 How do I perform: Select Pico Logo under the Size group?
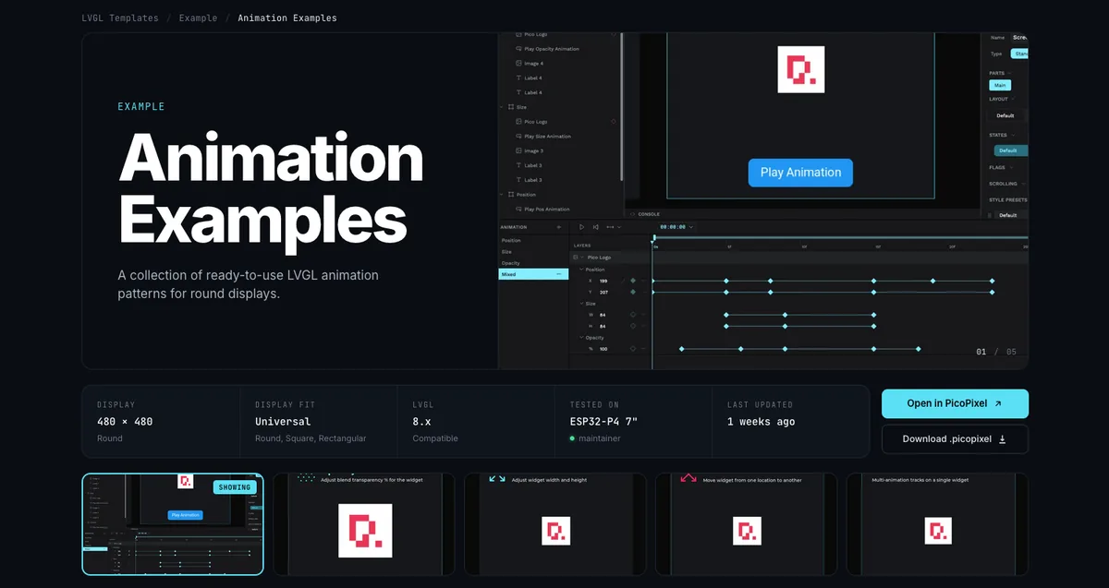pos(536,122)
